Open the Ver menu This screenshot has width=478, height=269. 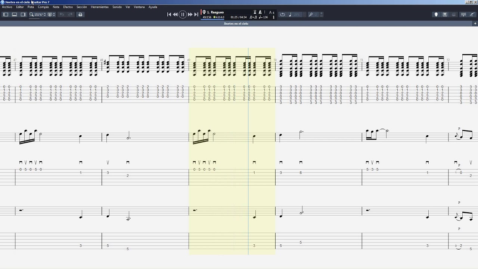pyautogui.click(x=128, y=7)
